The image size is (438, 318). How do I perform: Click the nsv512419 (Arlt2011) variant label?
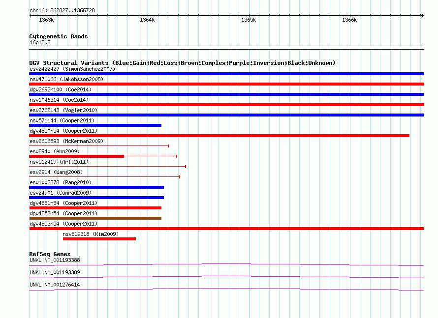coord(59,162)
